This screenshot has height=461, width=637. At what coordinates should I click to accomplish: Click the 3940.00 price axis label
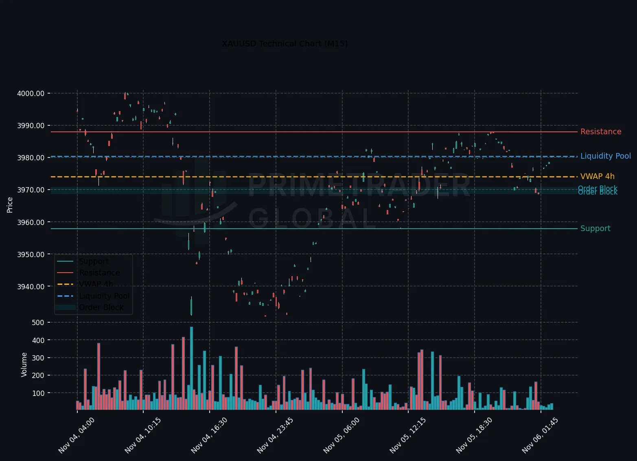coord(31,287)
